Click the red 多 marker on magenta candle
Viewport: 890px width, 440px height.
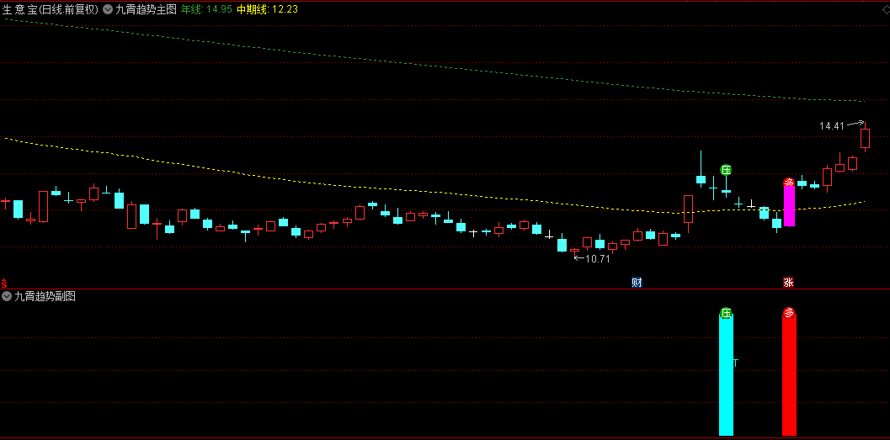pos(789,183)
